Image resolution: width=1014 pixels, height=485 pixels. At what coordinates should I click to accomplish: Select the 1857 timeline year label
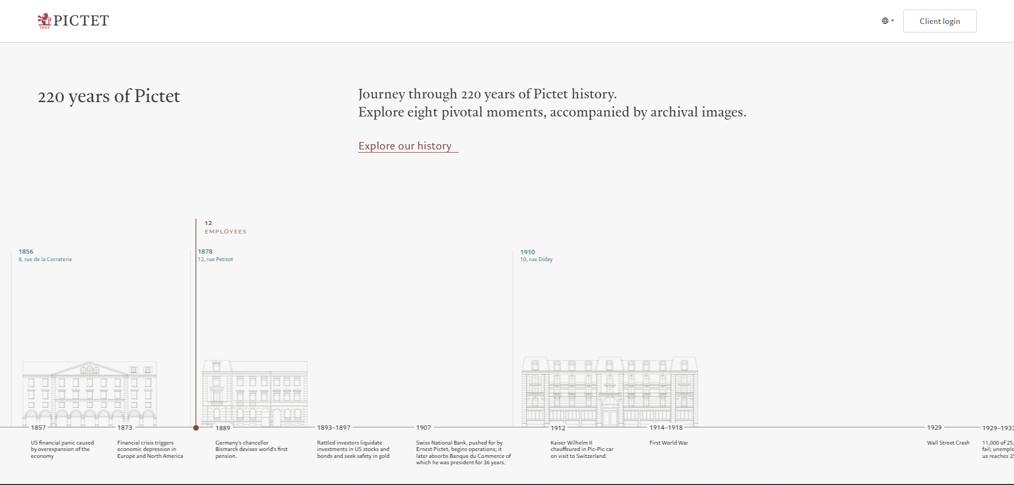(x=38, y=428)
